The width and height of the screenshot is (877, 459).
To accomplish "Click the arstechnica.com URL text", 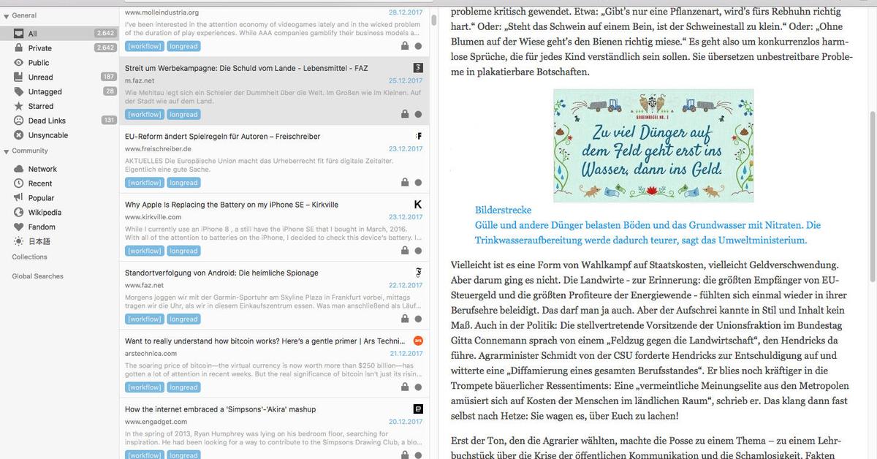I will 151,354.
